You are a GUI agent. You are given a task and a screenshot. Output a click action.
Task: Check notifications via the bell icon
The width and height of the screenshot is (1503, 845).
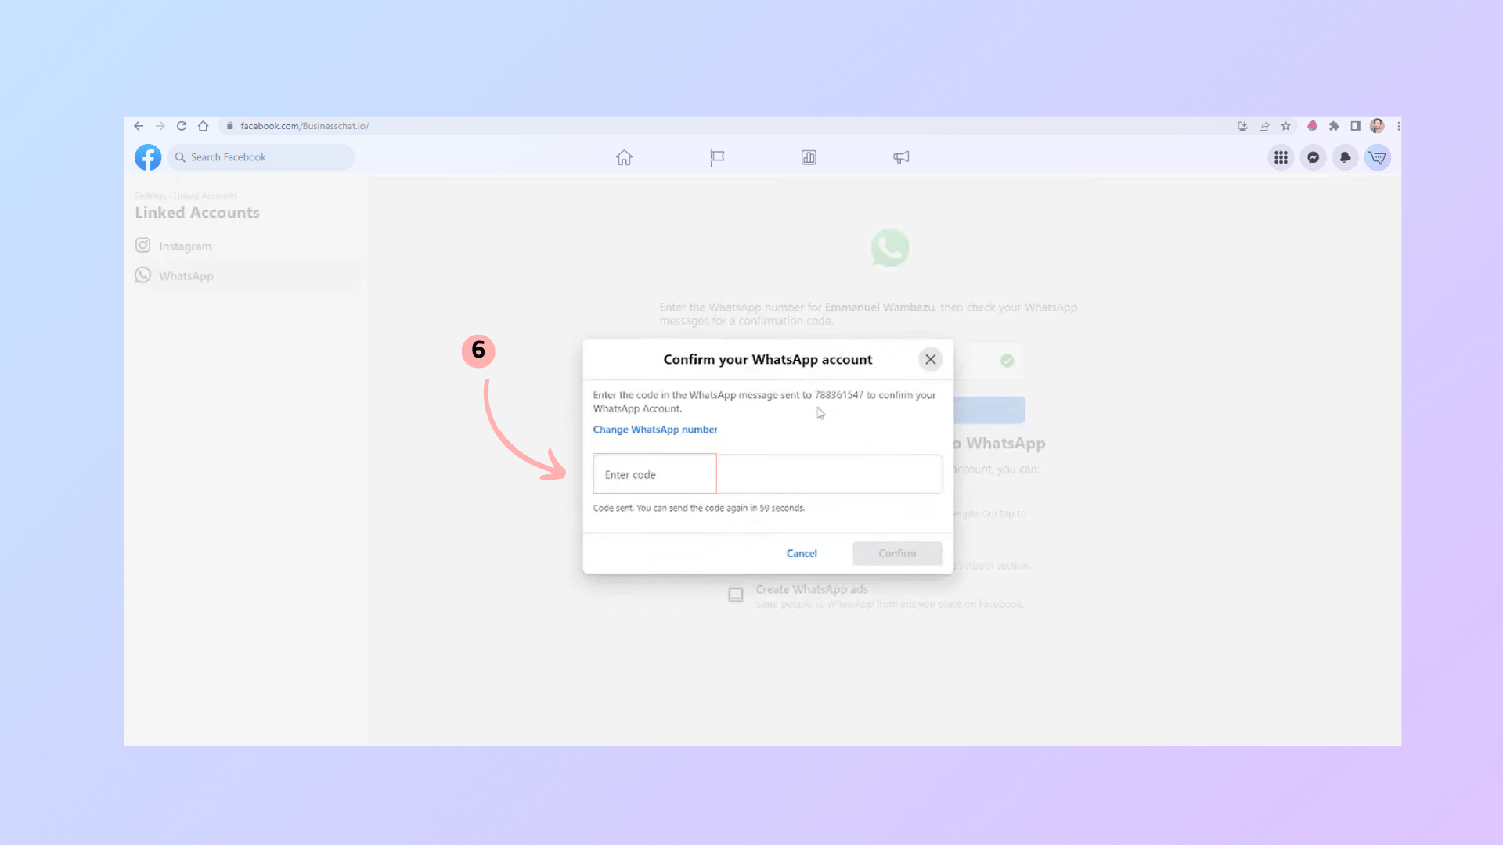pyautogui.click(x=1345, y=157)
